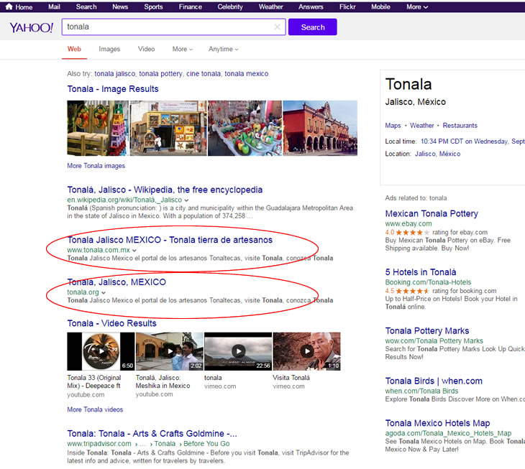This screenshot has height=469, width=525.
Task: Click inside the search input field
Action: (x=165, y=27)
